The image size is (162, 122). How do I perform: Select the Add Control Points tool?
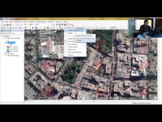(x=99, y=28)
